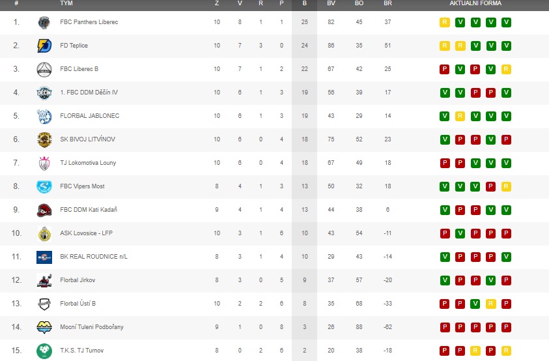Click yellow R form badge in Florbal Ústí B row
This screenshot has height=361, width=549.
pos(490,304)
